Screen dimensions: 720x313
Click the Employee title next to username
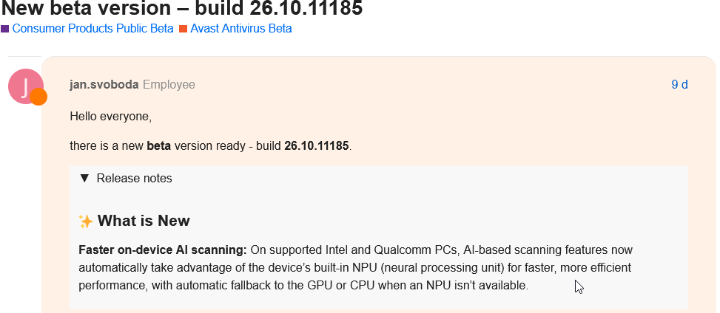click(x=169, y=85)
